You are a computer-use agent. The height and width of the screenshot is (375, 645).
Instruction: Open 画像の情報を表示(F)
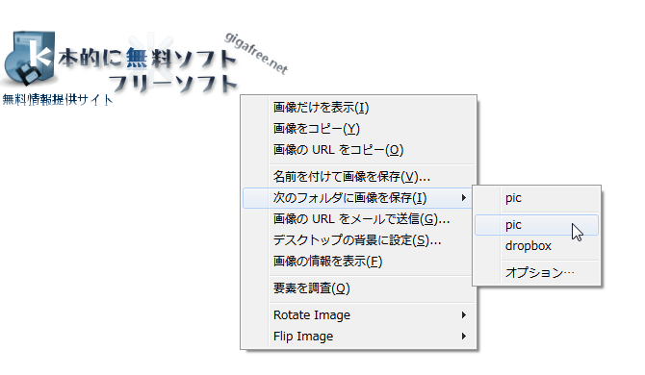pos(358,262)
